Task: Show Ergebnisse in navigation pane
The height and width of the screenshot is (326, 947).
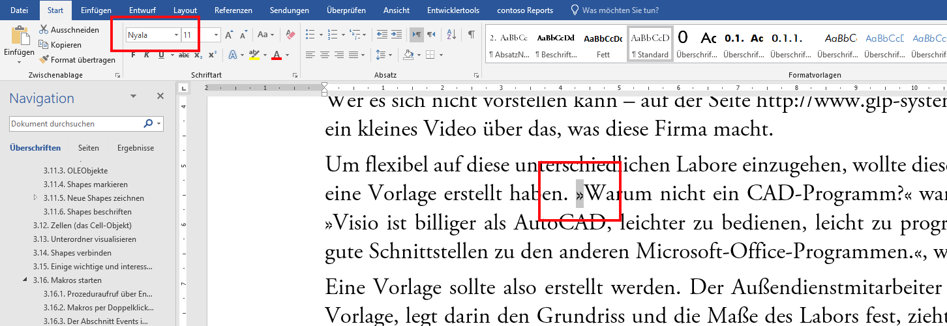Action: [x=136, y=148]
